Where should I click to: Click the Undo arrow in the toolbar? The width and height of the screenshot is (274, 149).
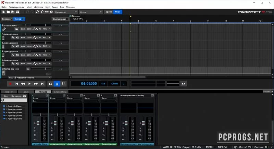[x=27, y=12]
